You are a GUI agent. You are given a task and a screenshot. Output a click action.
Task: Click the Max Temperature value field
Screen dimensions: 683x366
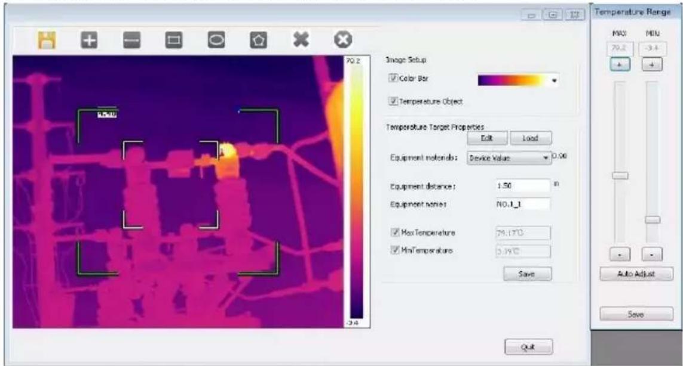pos(523,232)
